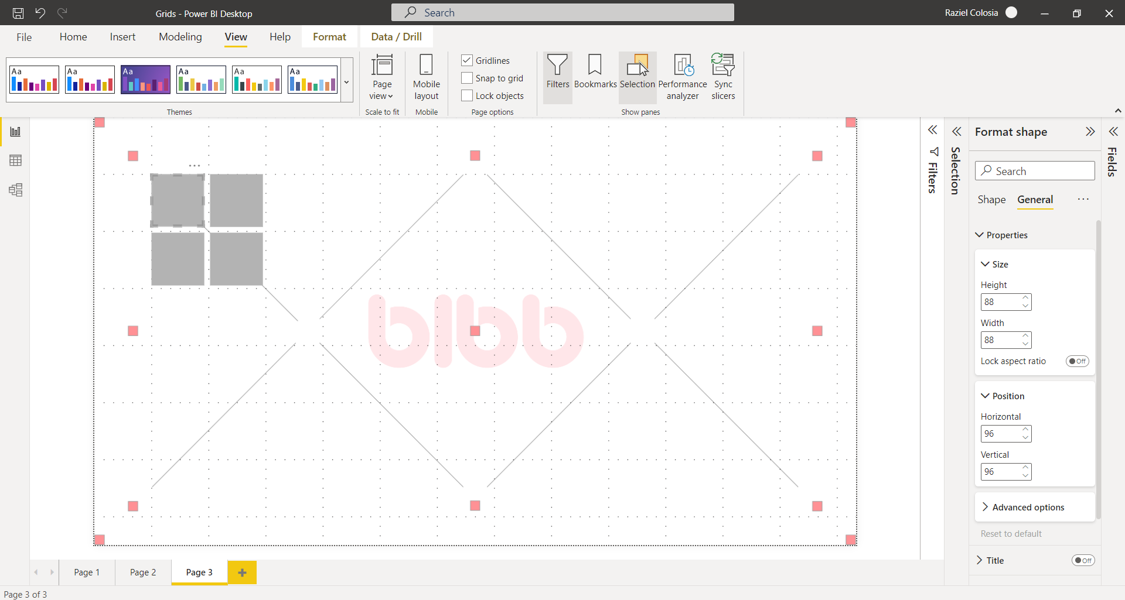Image resolution: width=1125 pixels, height=600 pixels.
Task: Open the Data view from left sidebar
Action: pos(16,160)
